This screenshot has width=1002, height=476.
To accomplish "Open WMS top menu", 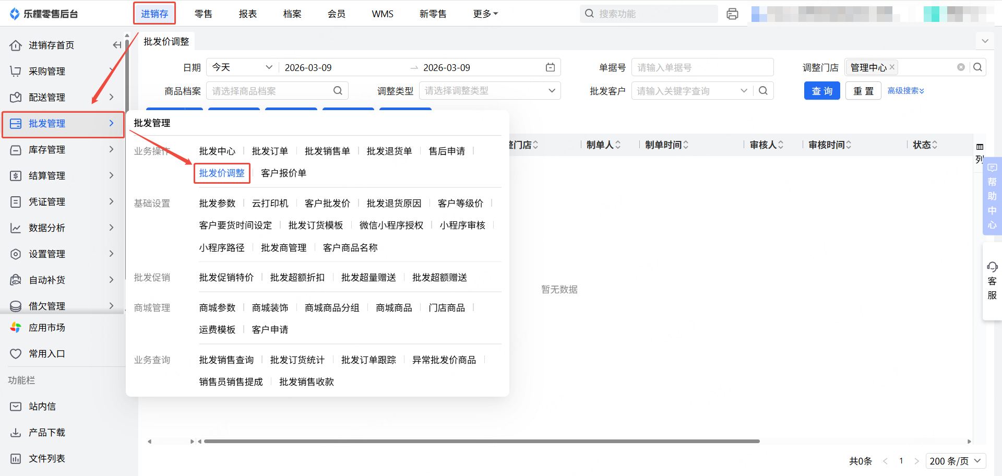I will 383,14.
